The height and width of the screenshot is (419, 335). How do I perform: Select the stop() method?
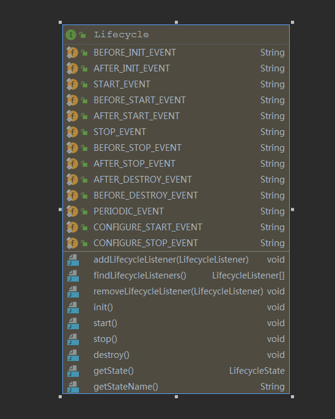tap(105, 339)
